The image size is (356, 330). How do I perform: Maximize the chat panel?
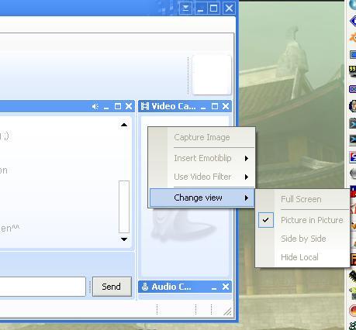[118, 106]
